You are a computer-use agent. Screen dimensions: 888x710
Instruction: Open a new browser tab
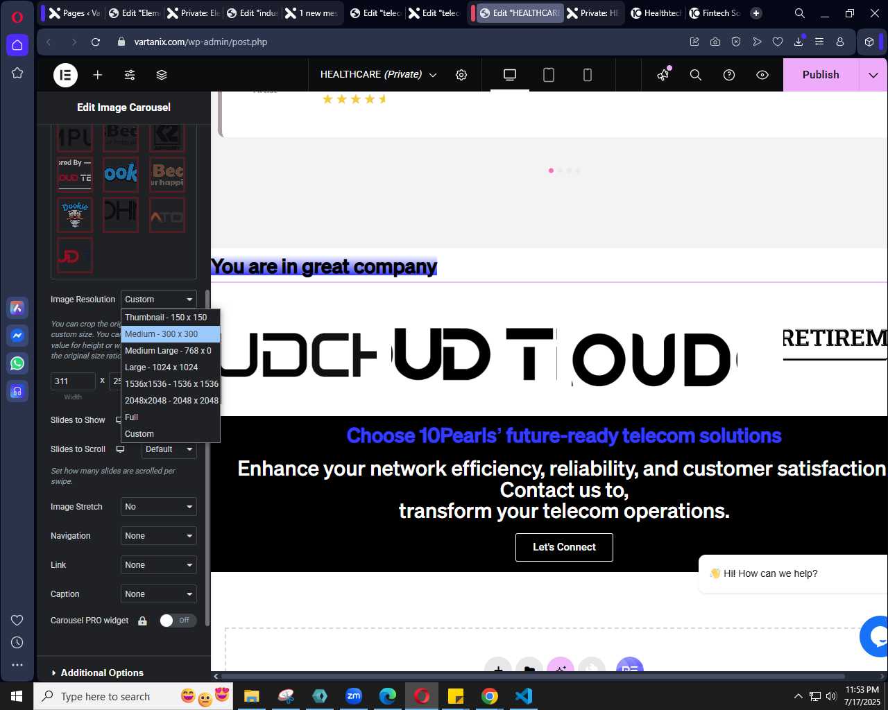(756, 12)
